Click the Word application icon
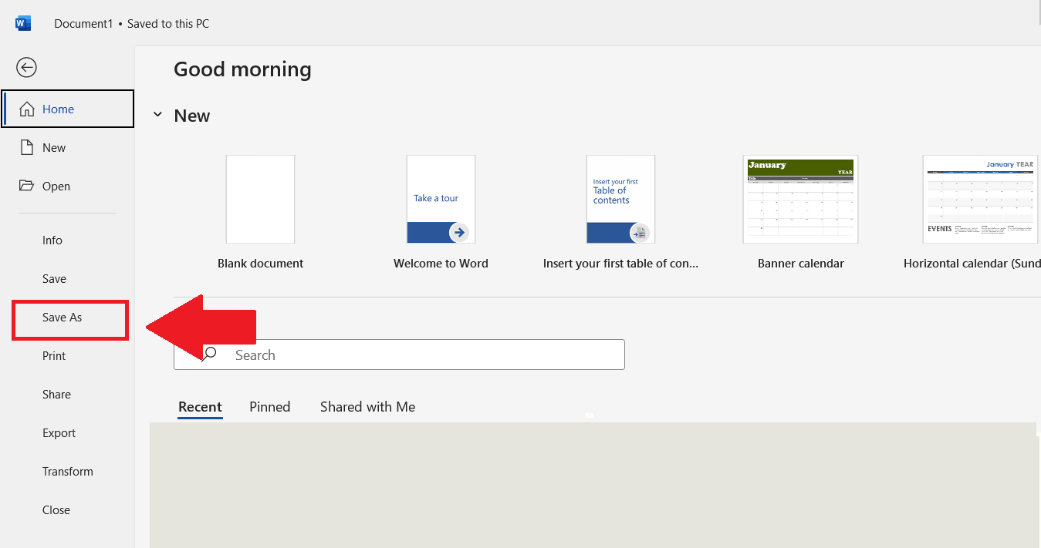 pos(22,22)
